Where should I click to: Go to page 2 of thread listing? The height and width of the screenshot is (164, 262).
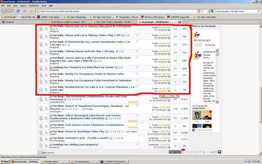click(186, 152)
